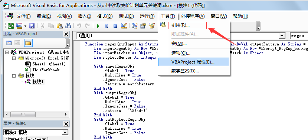Save the workbook with floppy disk icon
Image resolution: width=308 pixels, height=140 pixels.
32,26
